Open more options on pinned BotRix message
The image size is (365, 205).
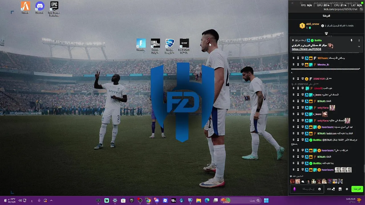pyautogui.click(x=359, y=40)
